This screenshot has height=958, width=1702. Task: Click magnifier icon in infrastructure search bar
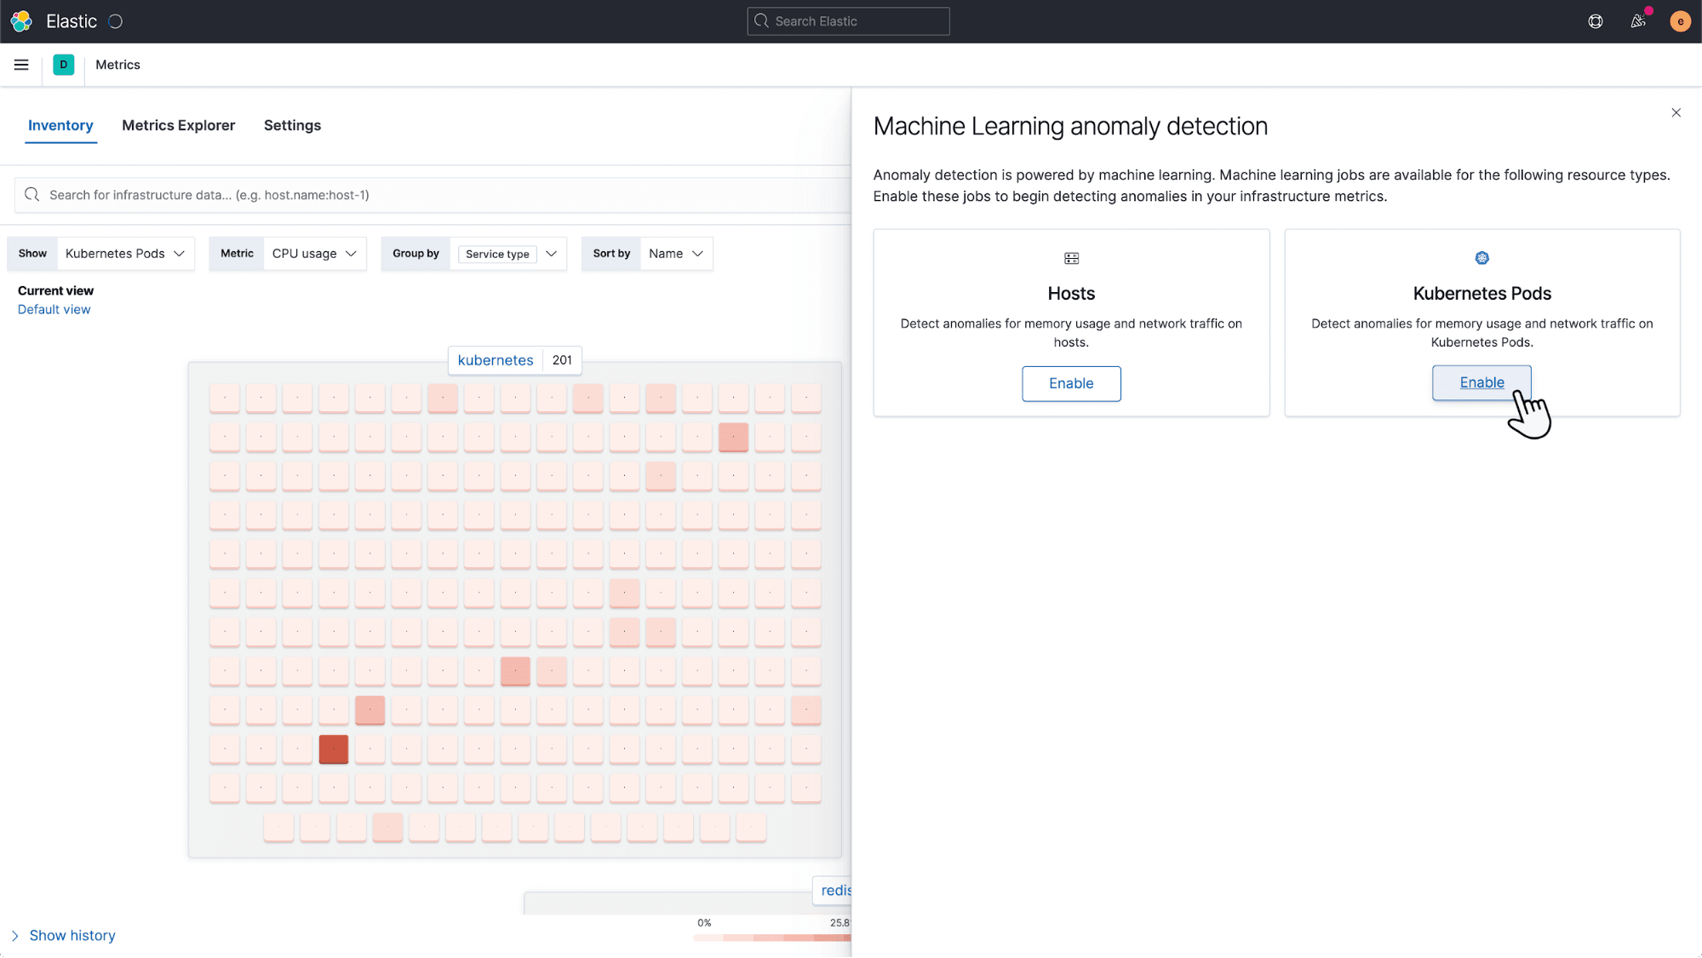[x=32, y=195]
